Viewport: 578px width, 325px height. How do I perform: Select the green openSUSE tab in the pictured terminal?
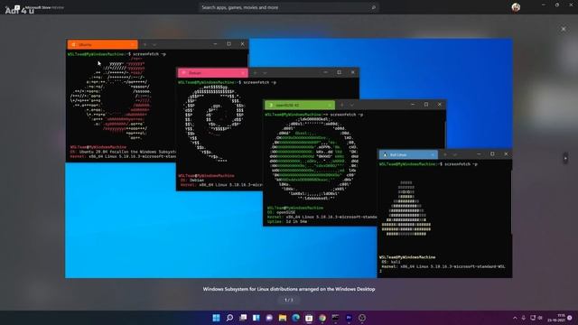pyautogui.click(x=300, y=105)
